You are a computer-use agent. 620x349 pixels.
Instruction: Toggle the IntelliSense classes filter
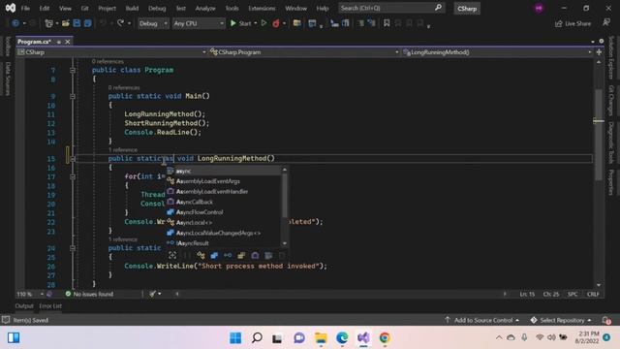(x=201, y=255)
